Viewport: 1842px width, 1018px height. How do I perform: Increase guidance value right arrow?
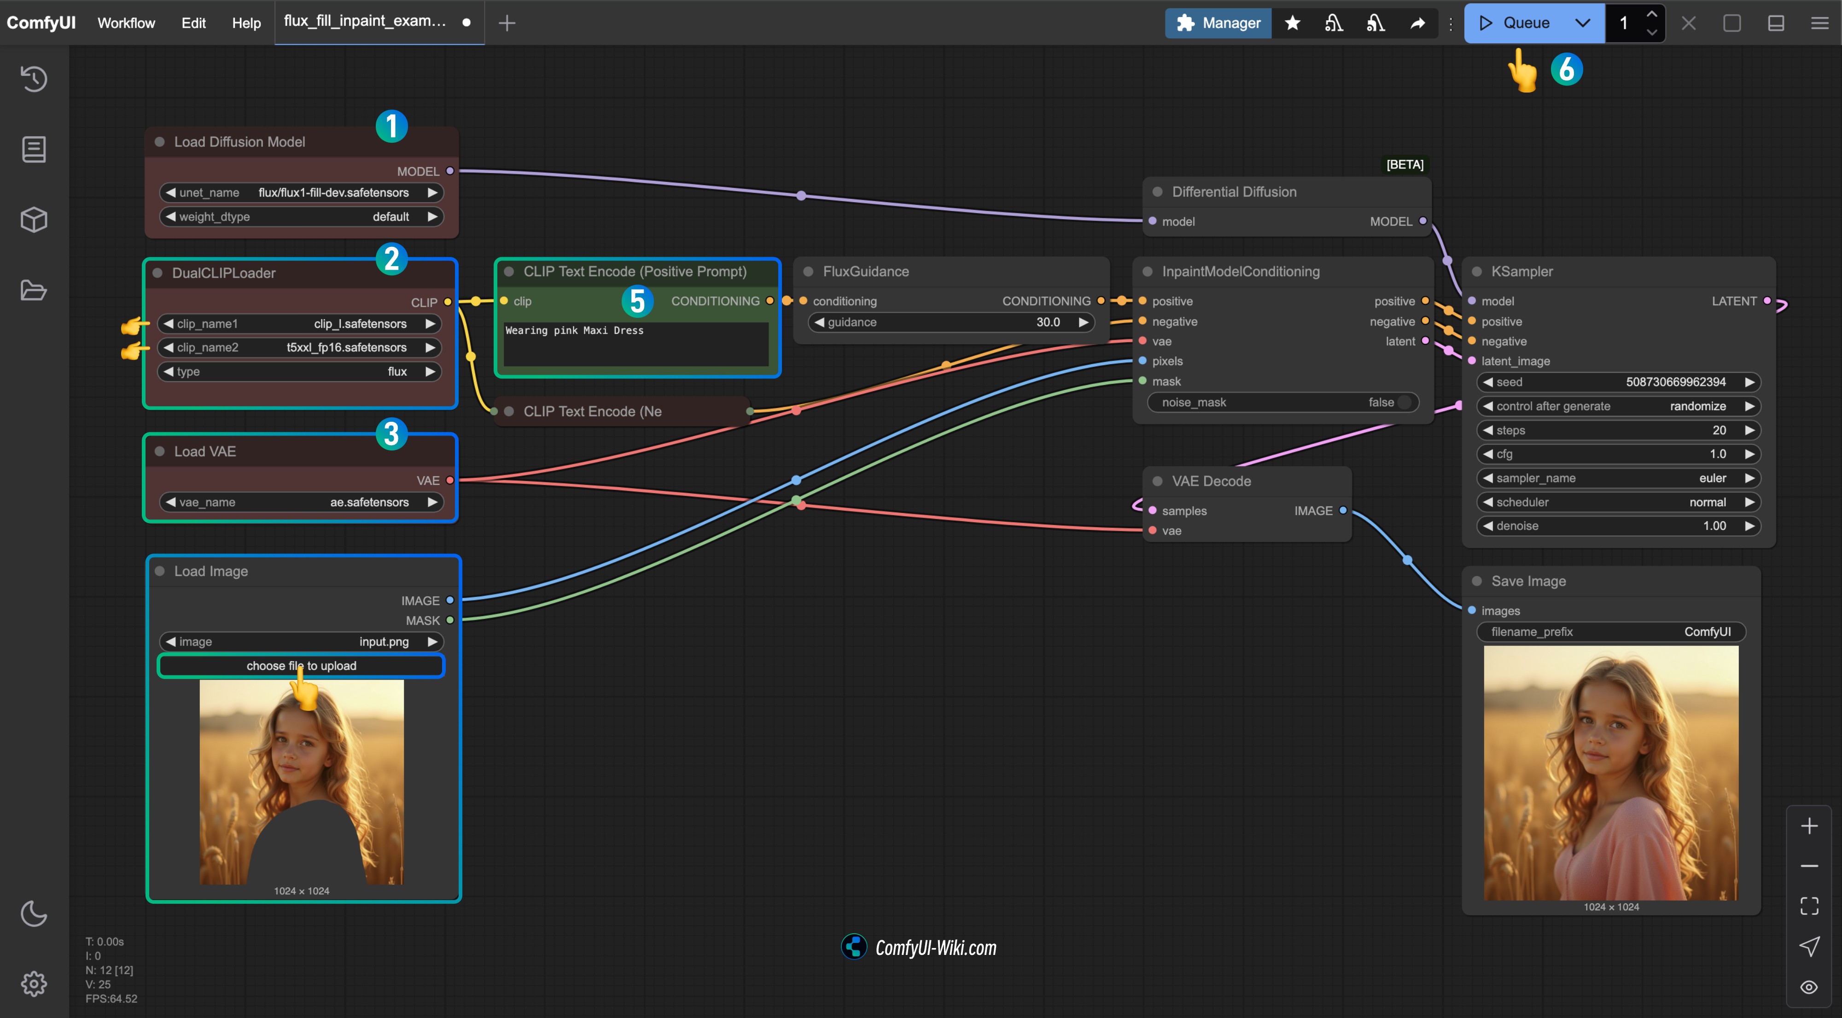coord(1084,322)
